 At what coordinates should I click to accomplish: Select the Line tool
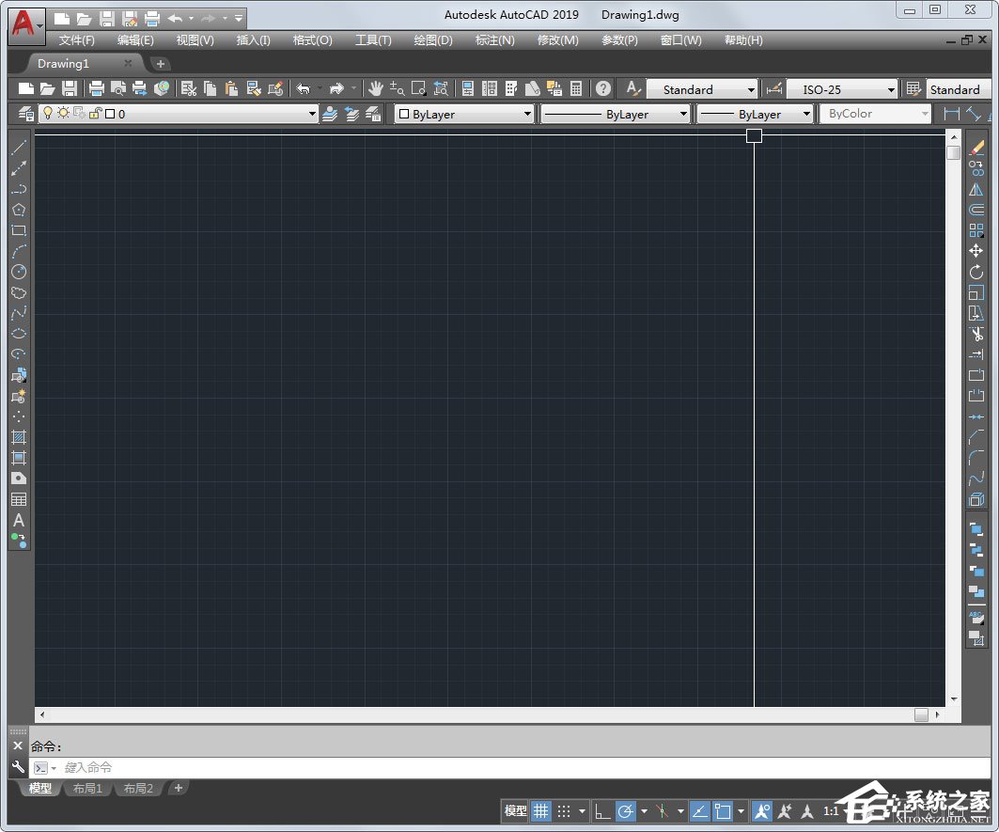coord(19,148)
